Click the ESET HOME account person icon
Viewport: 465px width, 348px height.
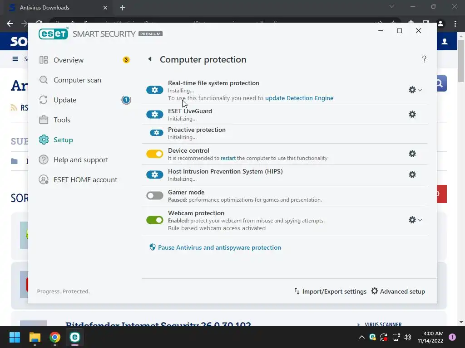tap(44, 179)
